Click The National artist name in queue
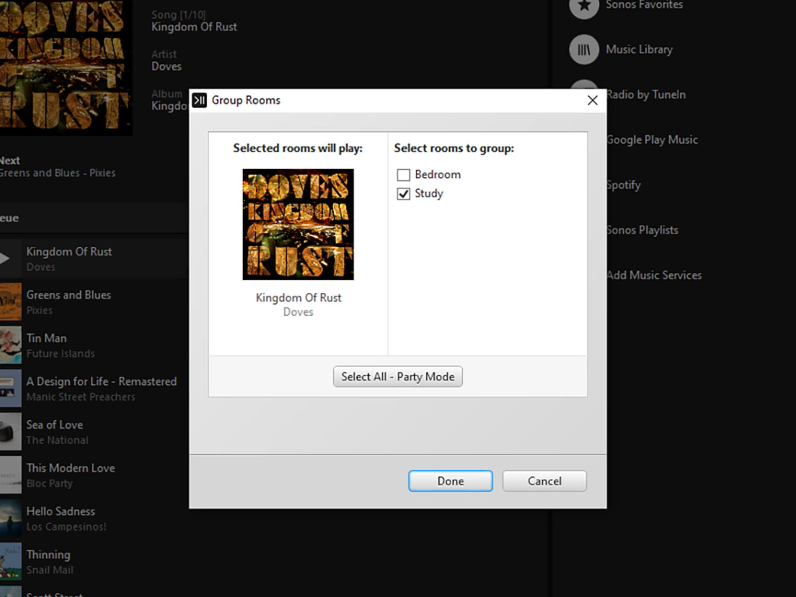The width and height of the screenshot is (796, 597). click(x=57, y=440)
